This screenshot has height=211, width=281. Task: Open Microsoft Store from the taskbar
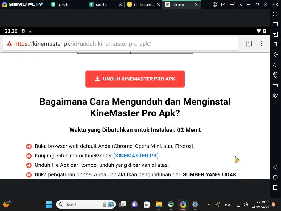(x=147, y=204)
